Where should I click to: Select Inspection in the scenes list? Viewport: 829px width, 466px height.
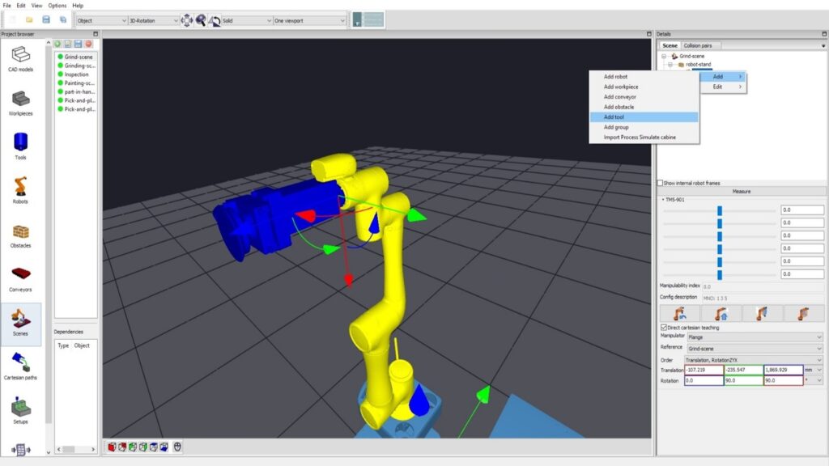click(x=77, y=74)
